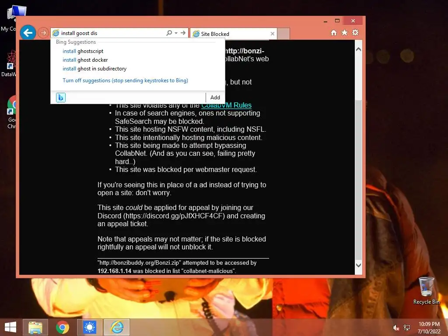Open File Explorer from taskbar
448x336 pixels.
[x=35, y=327]
